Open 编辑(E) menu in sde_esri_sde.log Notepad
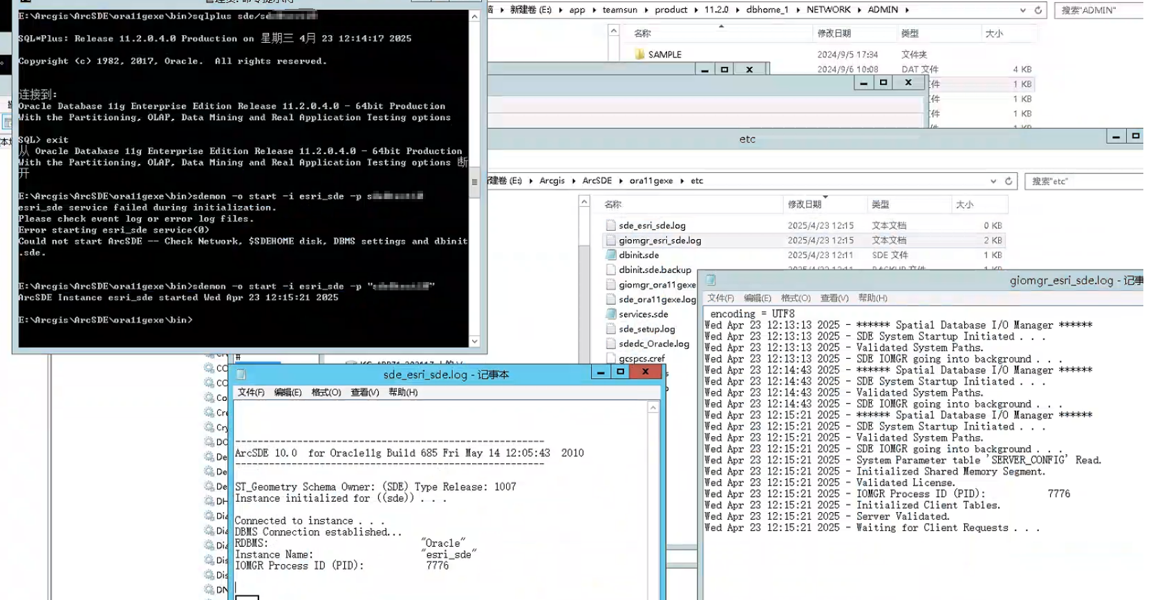 coord(288,393)
